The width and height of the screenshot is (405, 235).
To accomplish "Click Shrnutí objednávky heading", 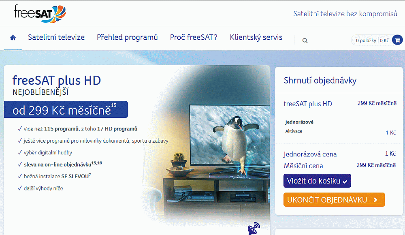I will click(320, 80).
